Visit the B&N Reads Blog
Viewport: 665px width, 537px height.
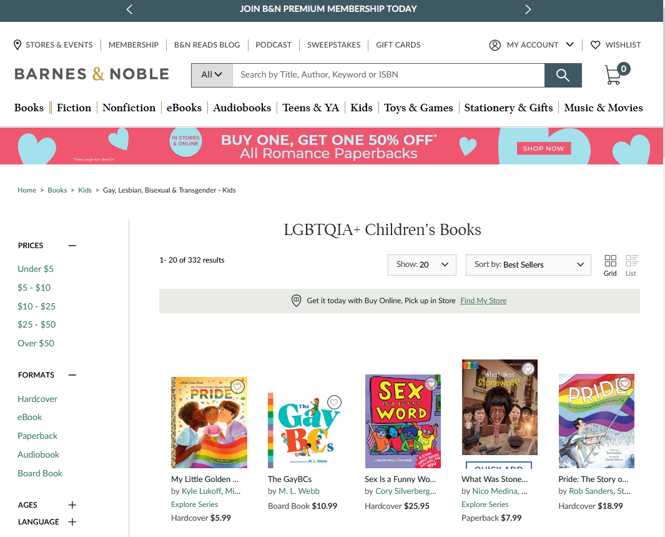[x=207, y=44]
